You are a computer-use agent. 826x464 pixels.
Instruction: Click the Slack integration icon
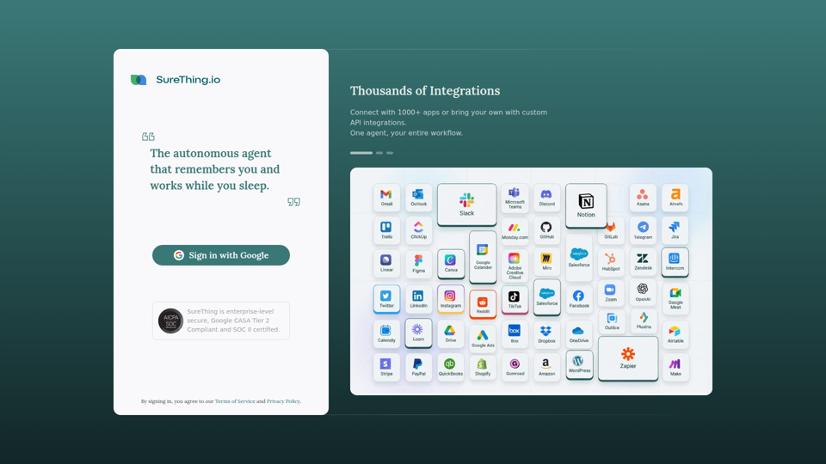tap(466, 205)
